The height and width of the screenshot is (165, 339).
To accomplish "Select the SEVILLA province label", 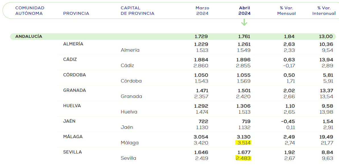I will pyautogui.click(x=73, y=152).
